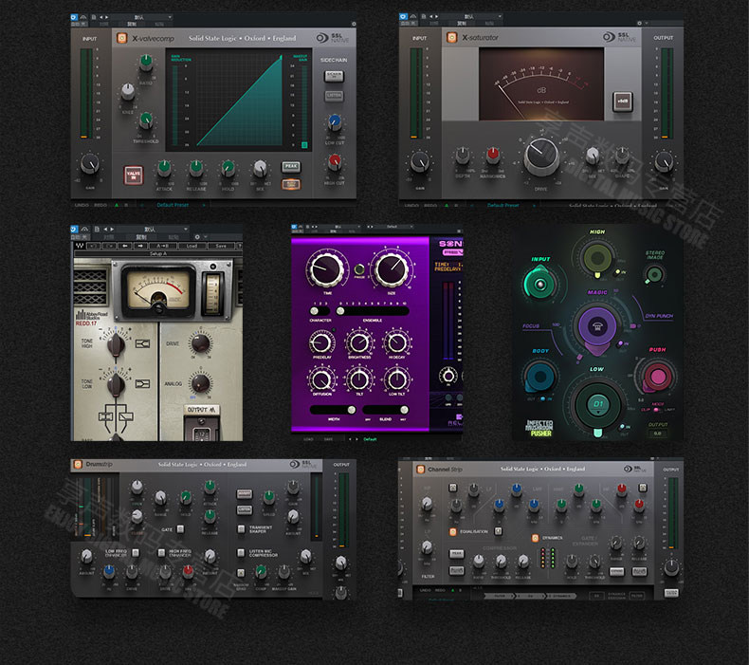Click the SSL Native logo in X-valvecomp
Screen dimensions: 749x665
click(x=333, y=38)
